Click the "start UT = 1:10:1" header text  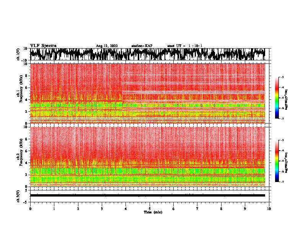coord(185,46)
